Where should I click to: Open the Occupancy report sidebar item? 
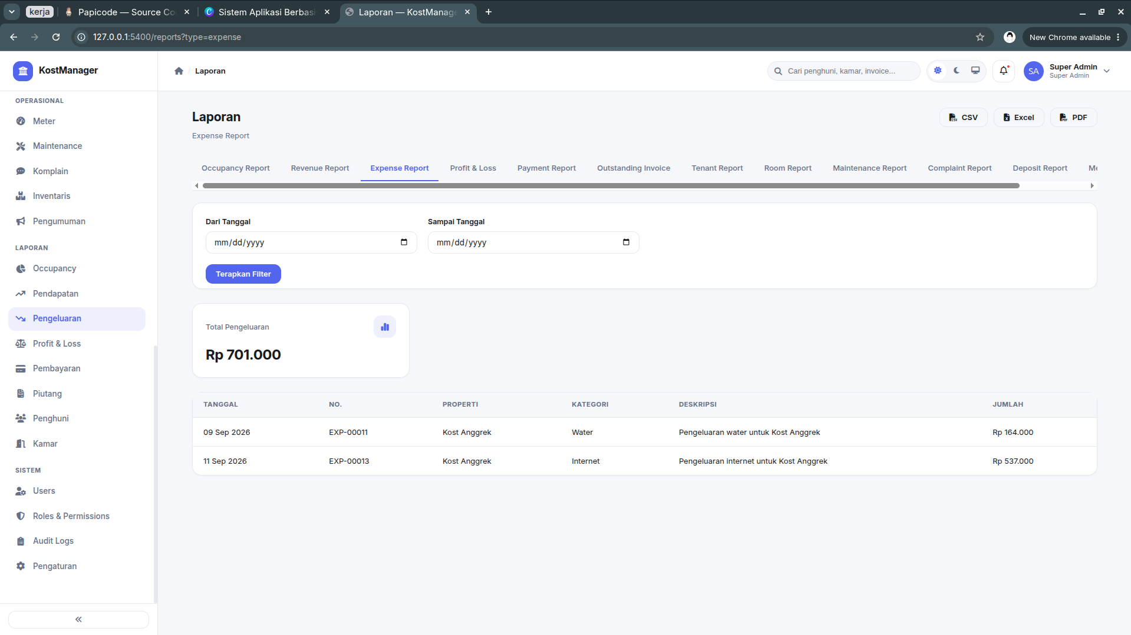(x=77, y=268)
